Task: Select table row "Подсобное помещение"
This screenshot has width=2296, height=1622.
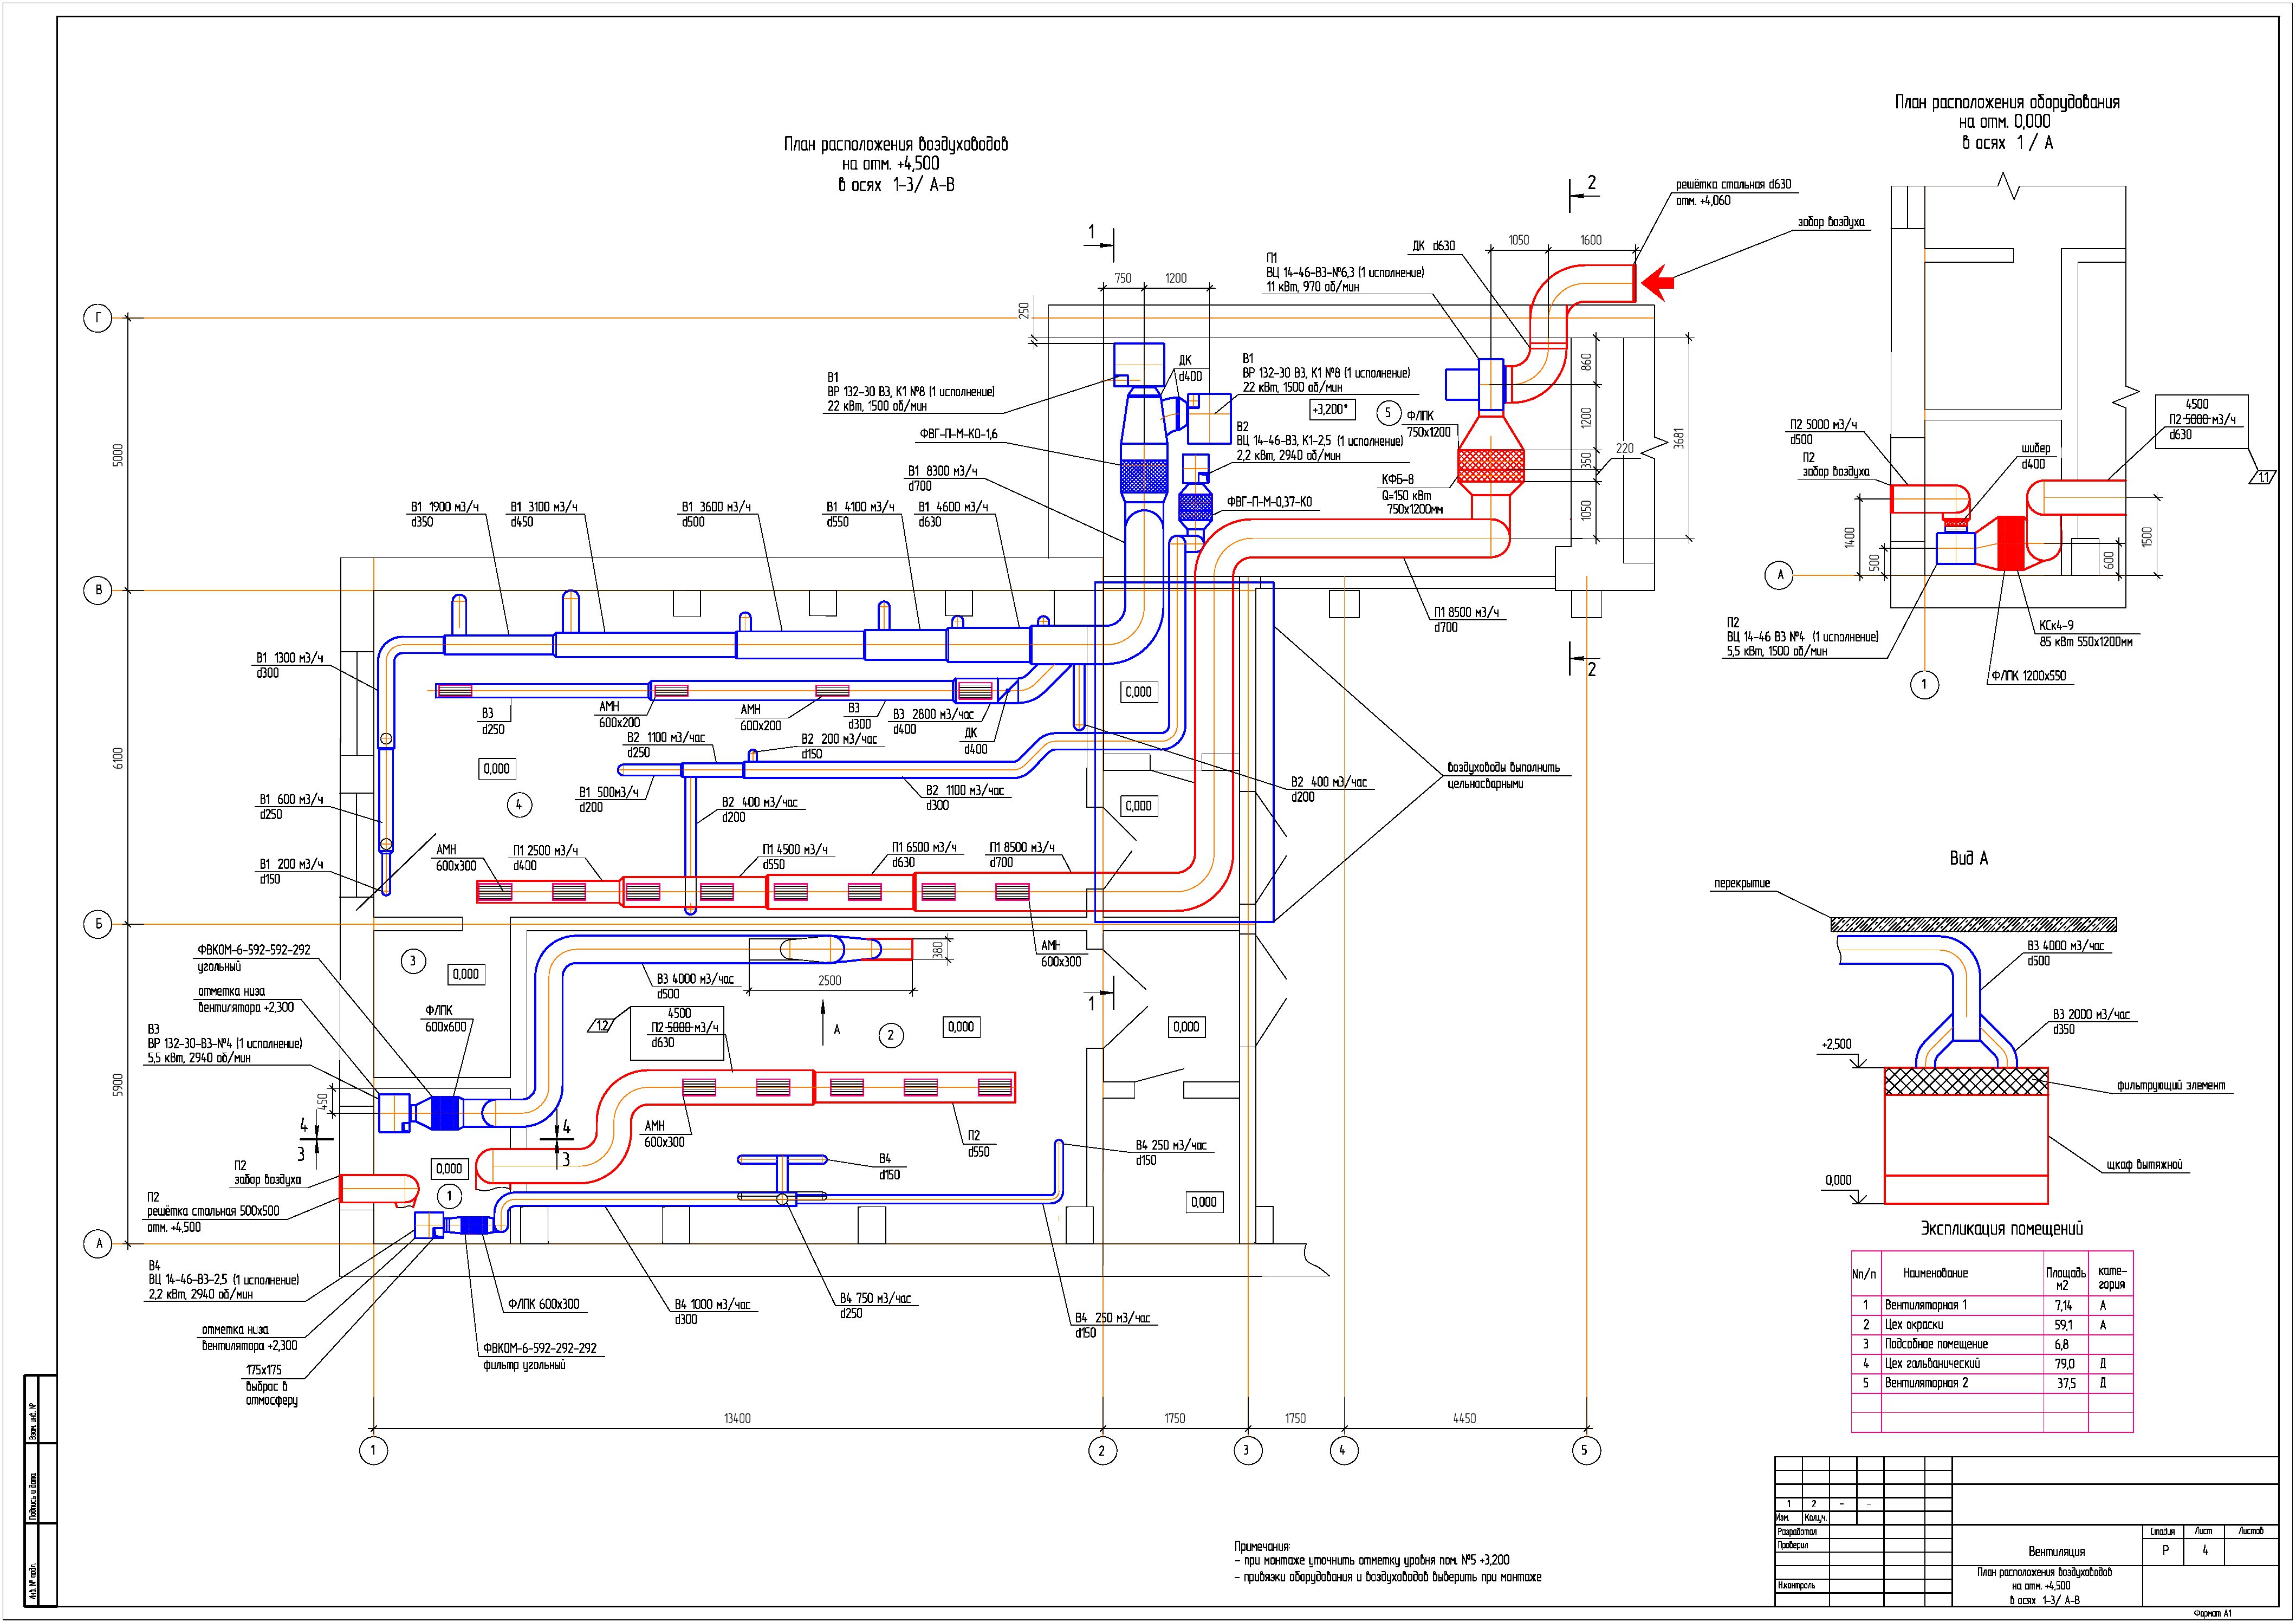Action: tap(1992, 1344)
